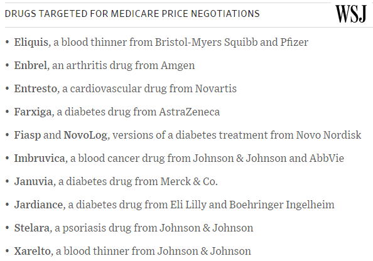373x261 pixels.
Task: Click the Xarelto drug name
Action: [x=33, y=251]
